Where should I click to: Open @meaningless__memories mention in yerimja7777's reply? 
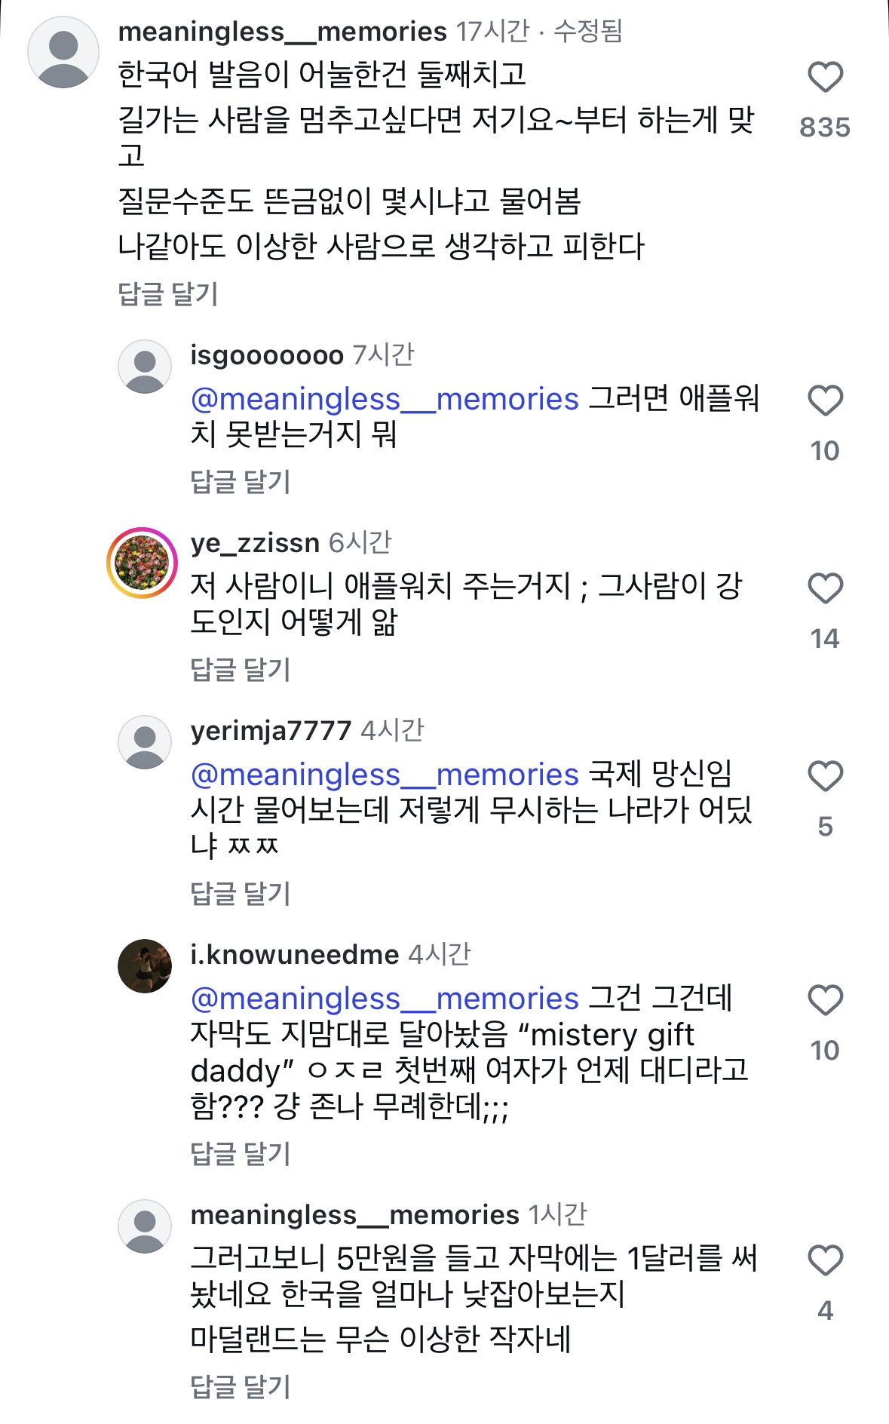(x=385, y=775)
